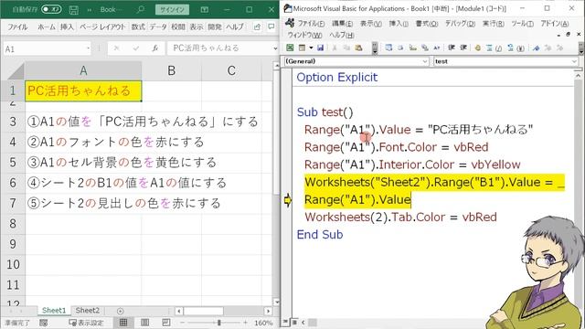This screenshot has width=585, height=329.
Task: Switch to the Sheet2 tab
Action: tap(88, 311)
